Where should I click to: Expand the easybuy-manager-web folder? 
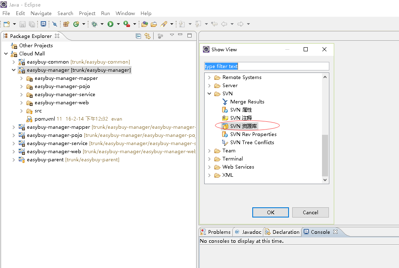[x=22, y=103]
